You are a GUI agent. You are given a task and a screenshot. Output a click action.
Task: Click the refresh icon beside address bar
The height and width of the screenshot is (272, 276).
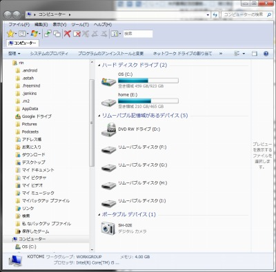pos(215,14)
